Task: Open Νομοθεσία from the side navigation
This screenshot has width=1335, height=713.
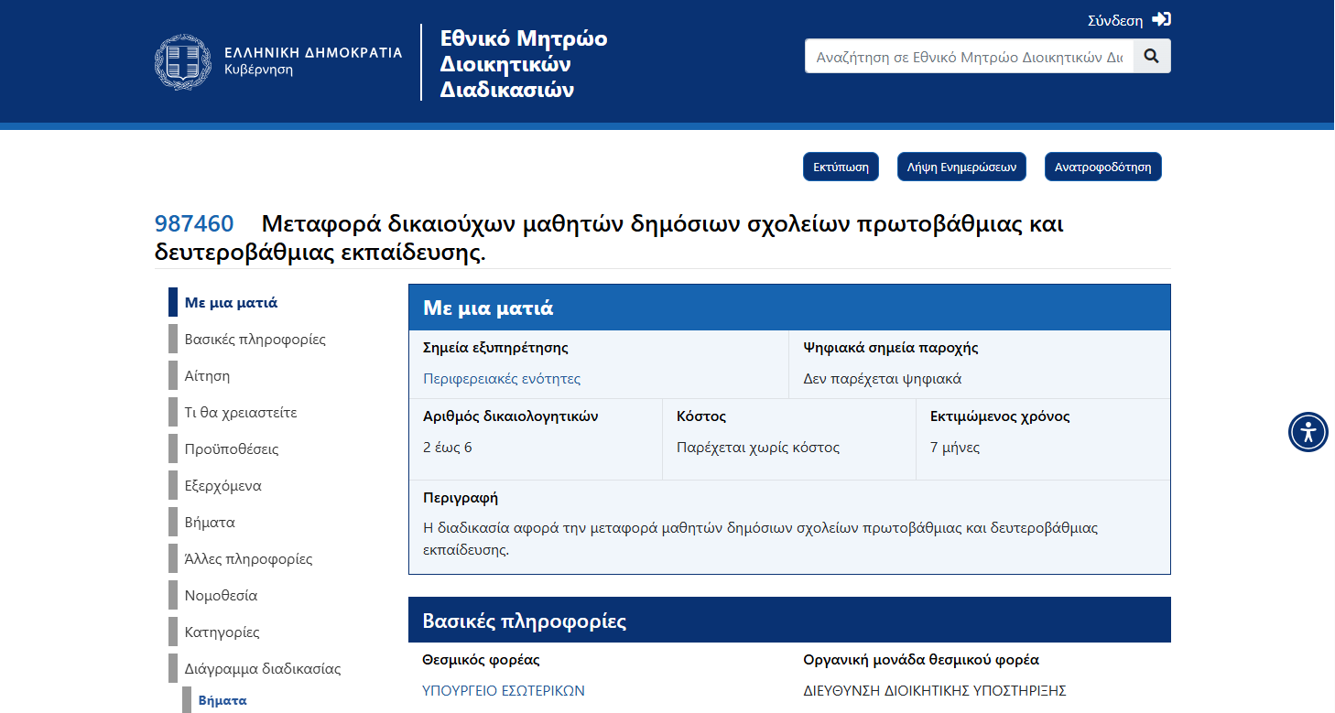Action: (x=221, y=596)
